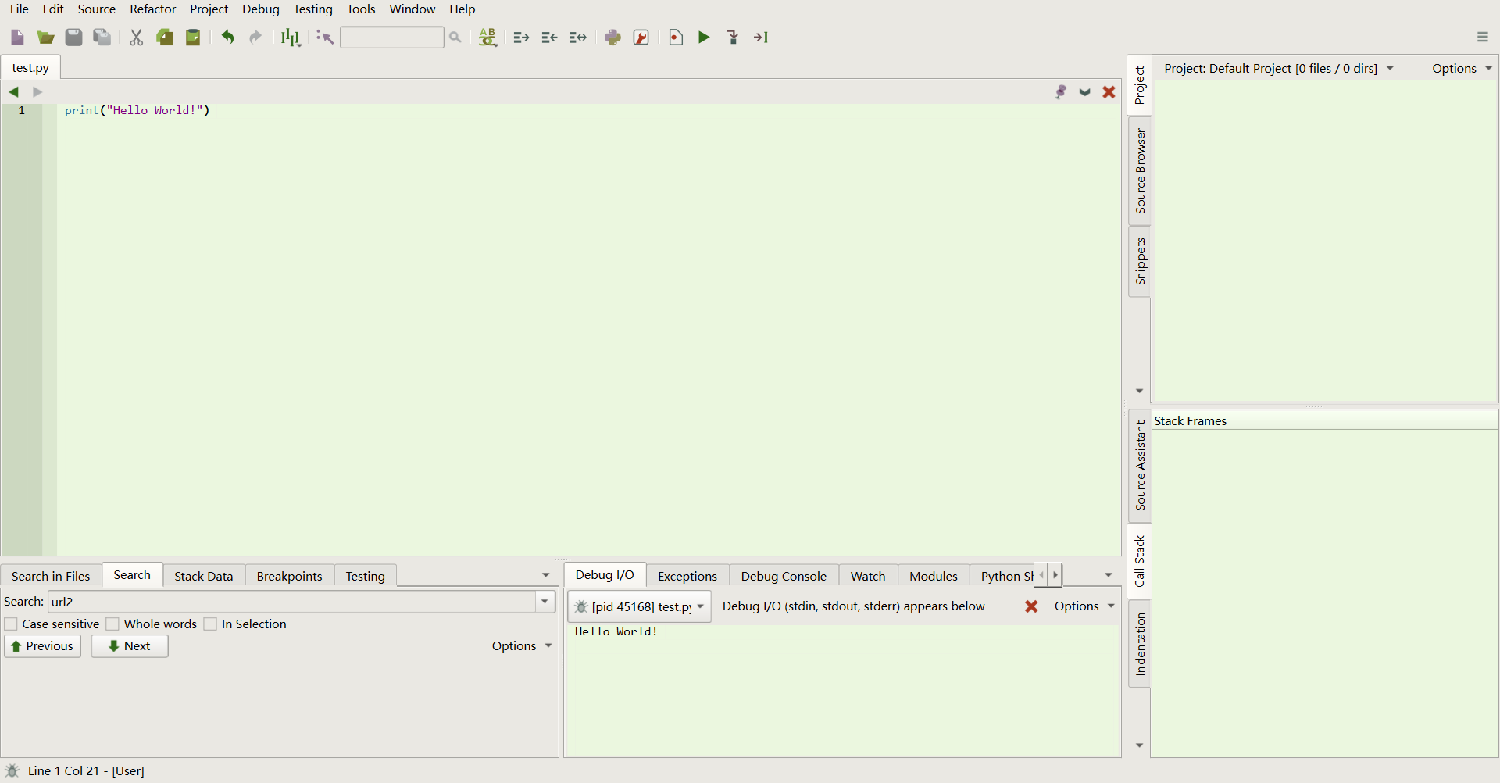Click the Open File folder icon

click(45, 38)
